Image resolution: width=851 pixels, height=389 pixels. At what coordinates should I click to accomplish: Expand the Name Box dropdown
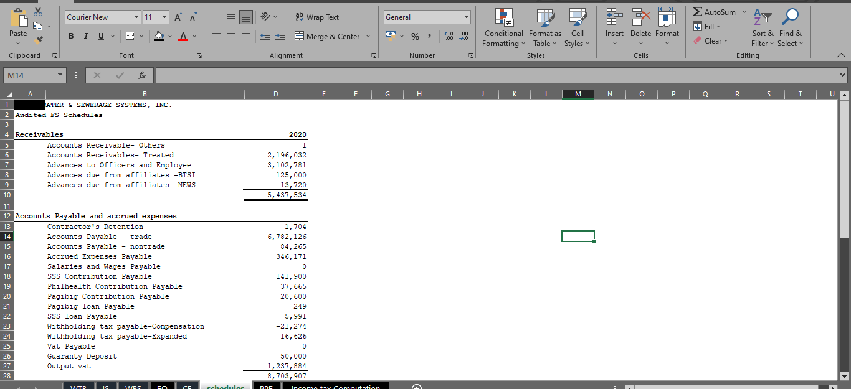[59, 76]
